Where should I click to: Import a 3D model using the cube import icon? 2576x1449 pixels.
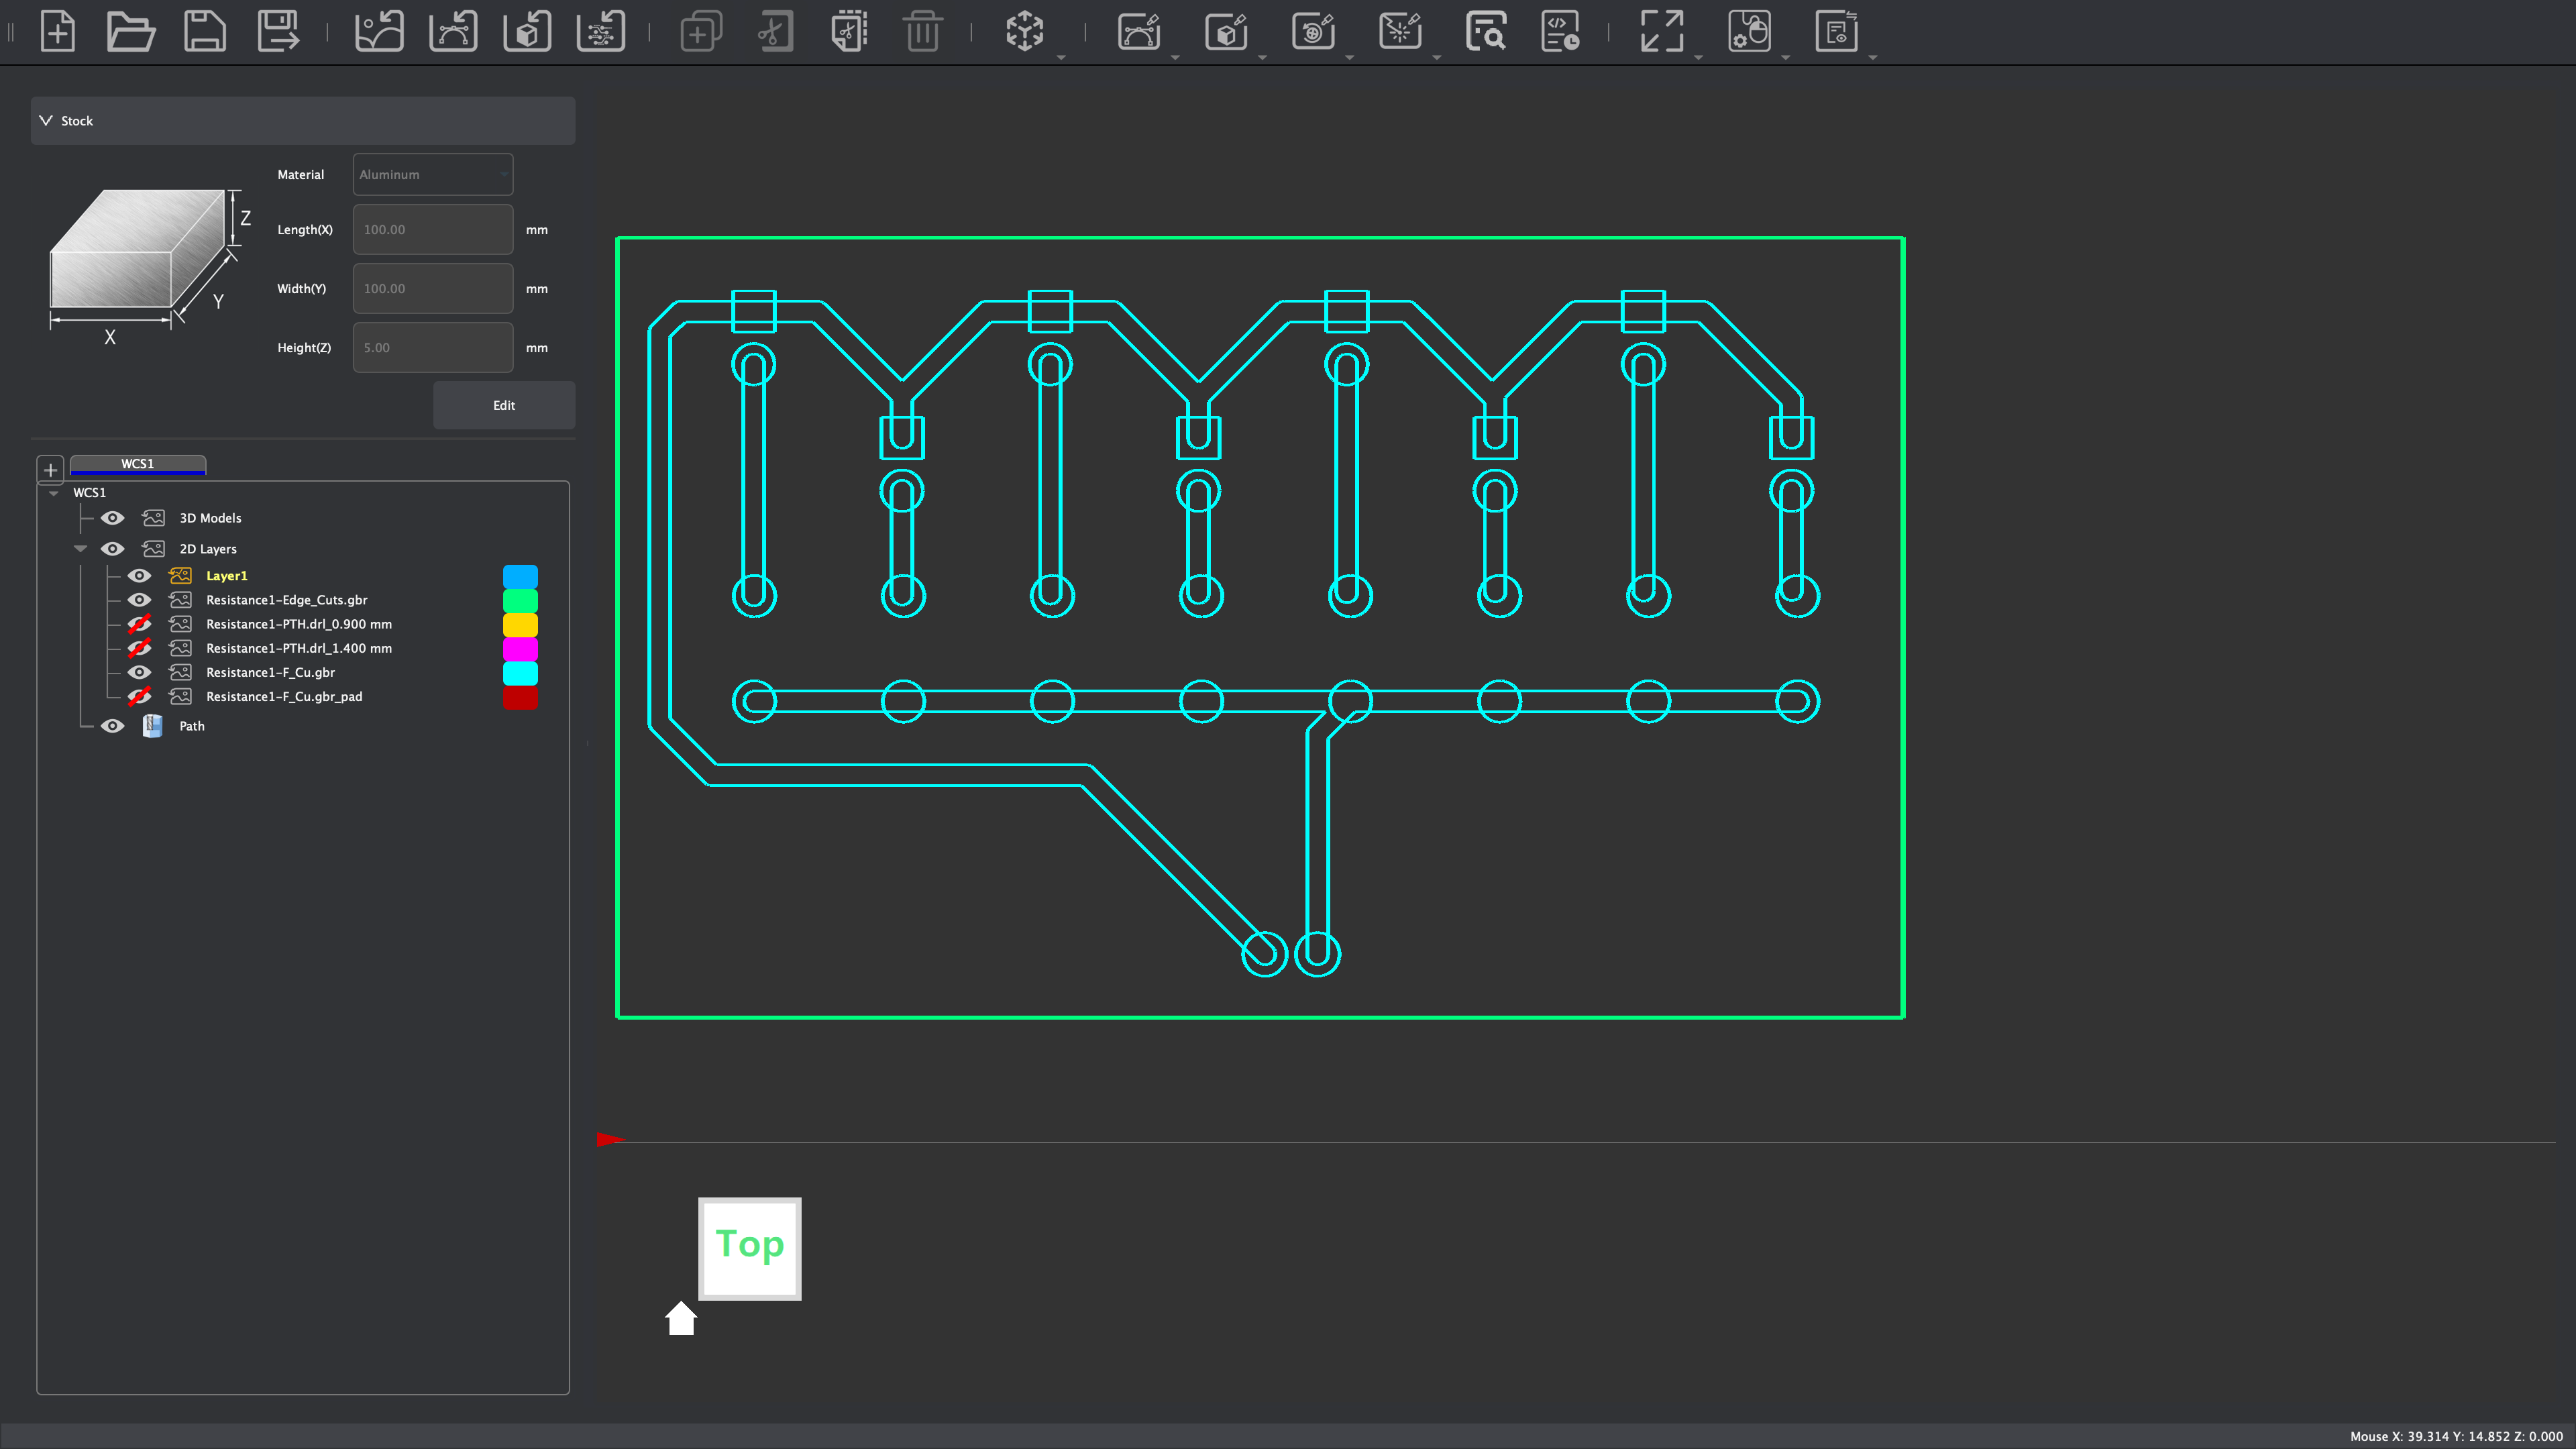(x=526, y=31)
